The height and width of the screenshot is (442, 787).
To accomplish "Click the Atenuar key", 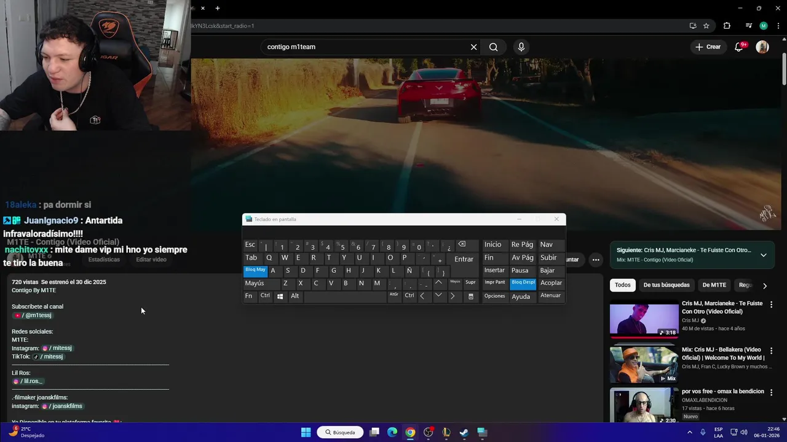I will click(x=550, y=296).
